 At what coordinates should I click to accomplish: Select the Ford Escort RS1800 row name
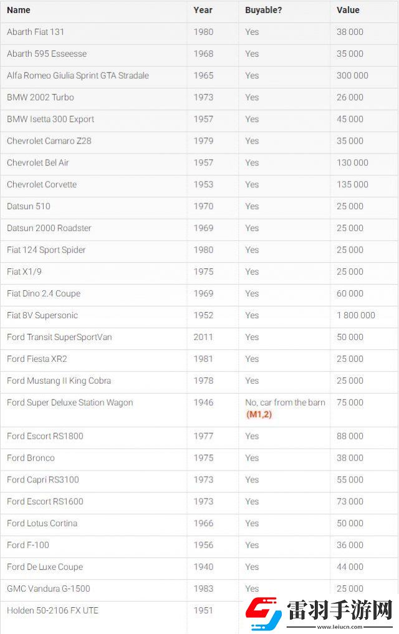pos(45,436)
